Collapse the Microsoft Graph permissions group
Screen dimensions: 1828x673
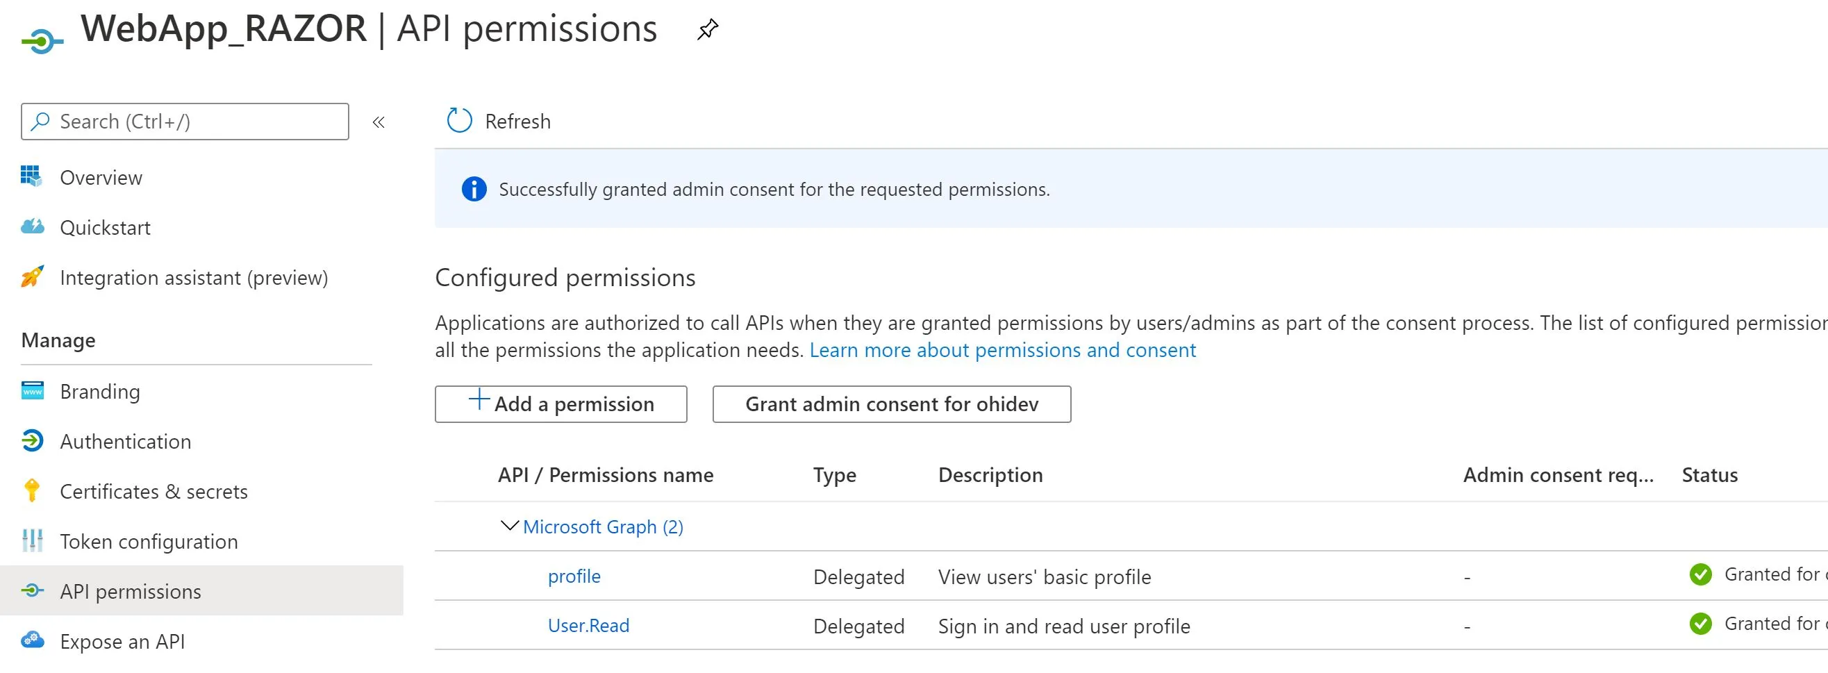click(x=510, y=526)
